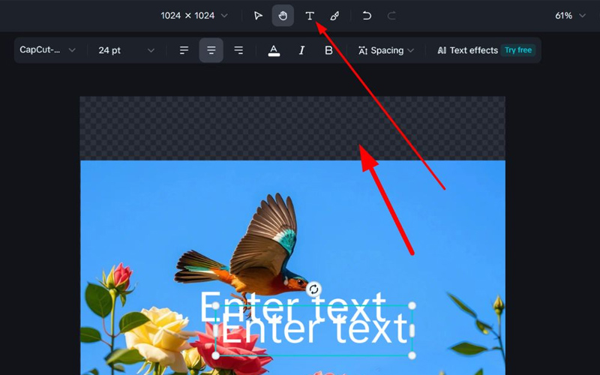Click the selected Enter text box
This screenshot has height=375, width=600.
click(x=314, y=331)
